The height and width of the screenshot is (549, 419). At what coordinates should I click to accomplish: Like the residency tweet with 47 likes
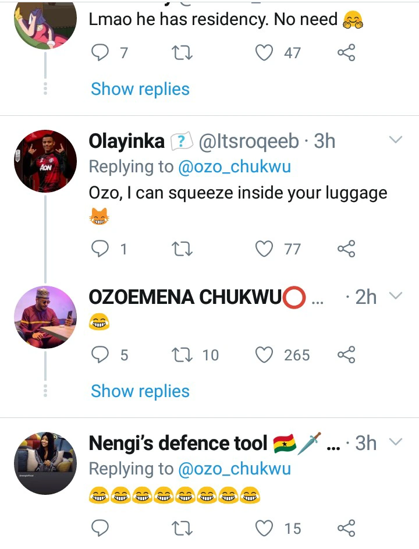[265, 53]
